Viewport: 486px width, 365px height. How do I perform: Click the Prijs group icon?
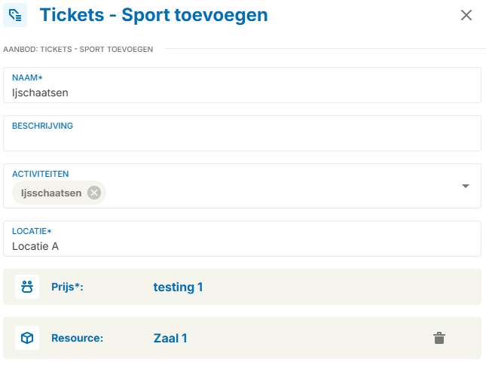tap(27, 287)
